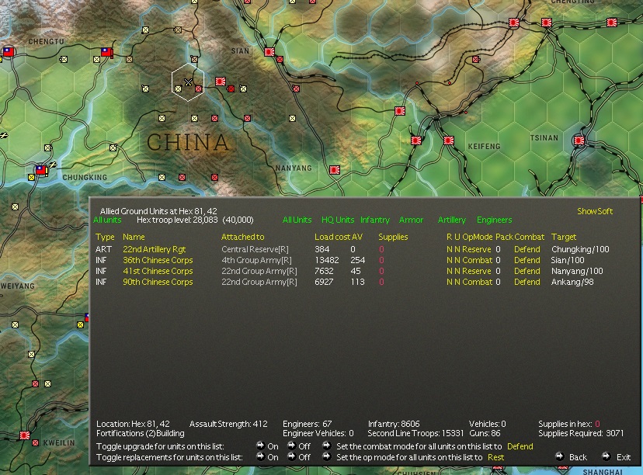Select the Chinese flag base at Chengtu
643x475 pixels.
9,52
